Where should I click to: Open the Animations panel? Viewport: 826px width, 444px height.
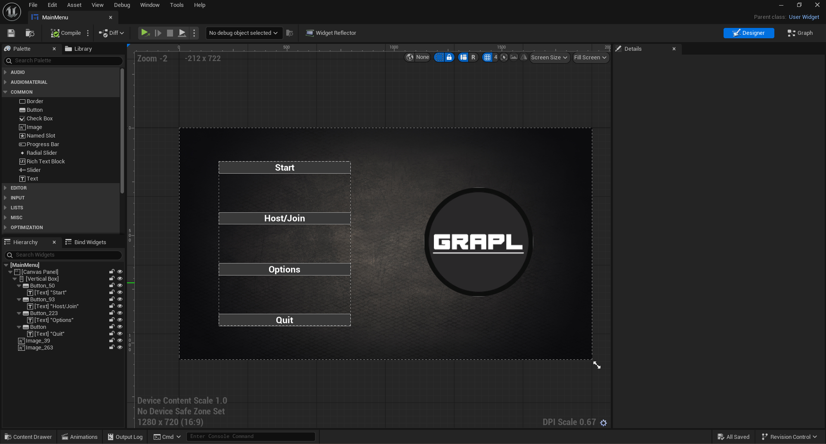79,437
